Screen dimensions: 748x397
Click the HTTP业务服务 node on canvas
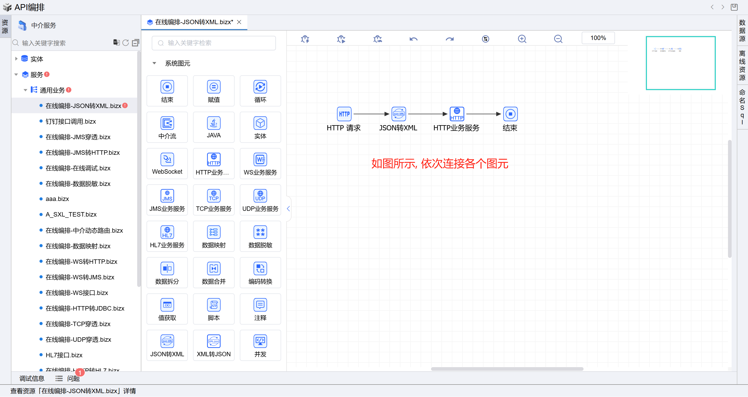[456, 114]
